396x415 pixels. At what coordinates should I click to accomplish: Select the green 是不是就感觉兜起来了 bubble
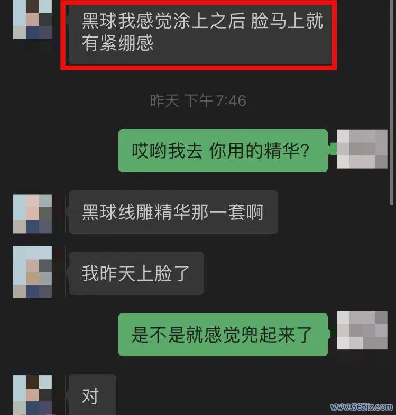pyautogui.click(x=223, y=335)
